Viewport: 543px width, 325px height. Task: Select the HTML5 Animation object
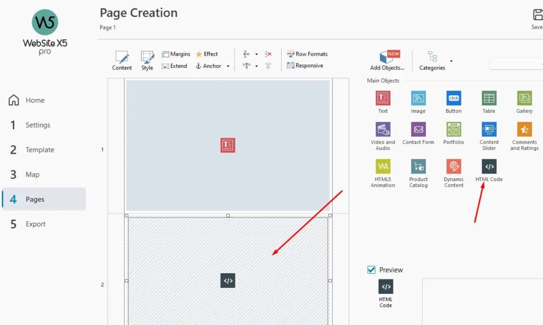(x=383, y=173)
